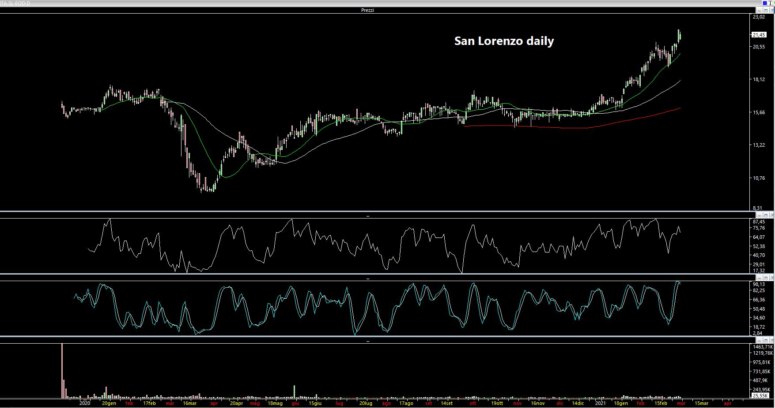Viewport: 775px width, 408px height.
Task: Click the 15,66 price axis label
Action: [759, 113]
